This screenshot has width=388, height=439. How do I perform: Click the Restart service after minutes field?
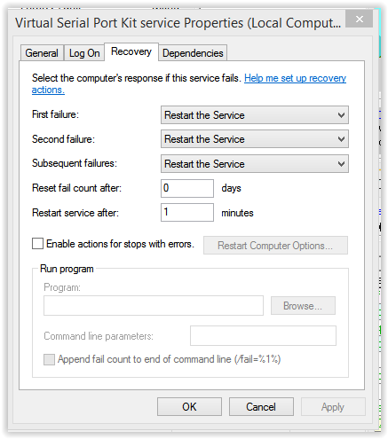tap(187, 212)
